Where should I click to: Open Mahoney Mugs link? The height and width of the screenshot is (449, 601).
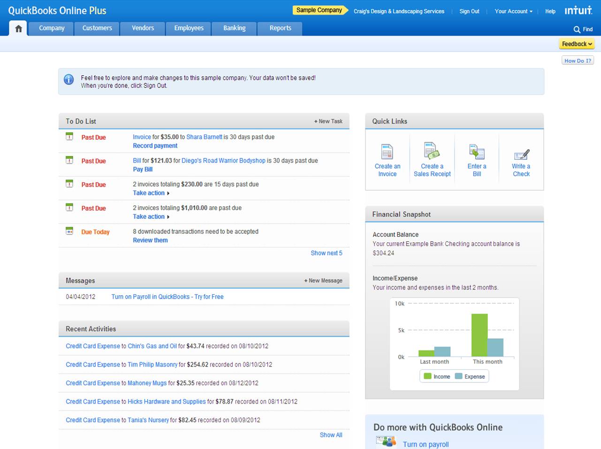click(147, 383)
